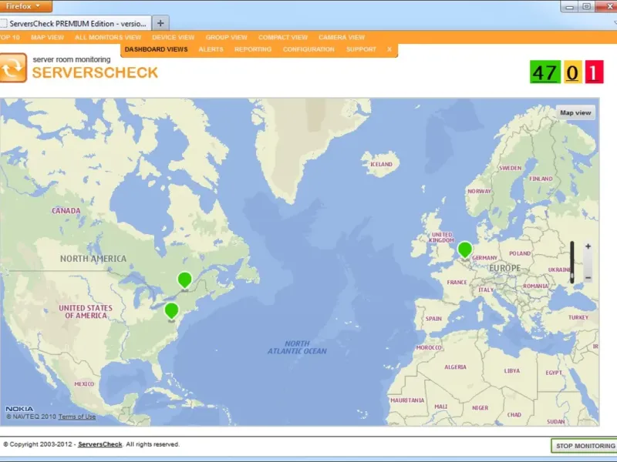
Task: Open ALL MONITORS VIEW
Action: [108, 37]
